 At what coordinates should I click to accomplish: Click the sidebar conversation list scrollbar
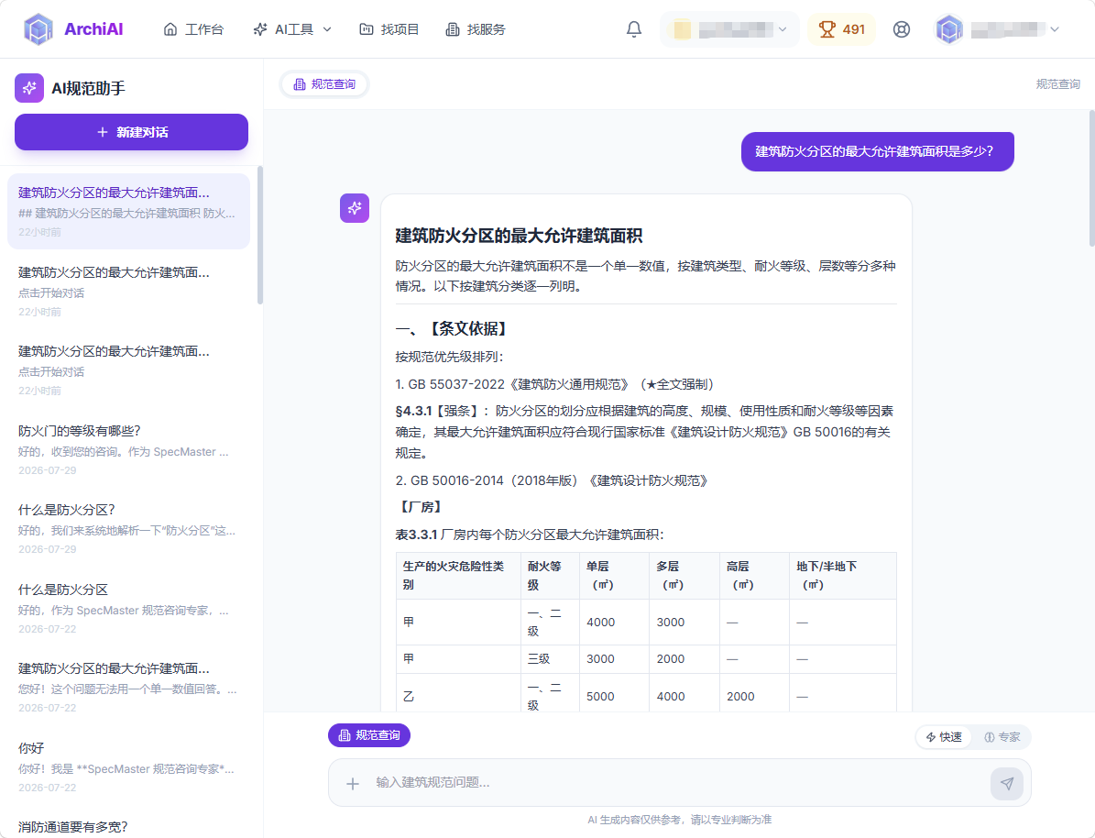[260, 235]
